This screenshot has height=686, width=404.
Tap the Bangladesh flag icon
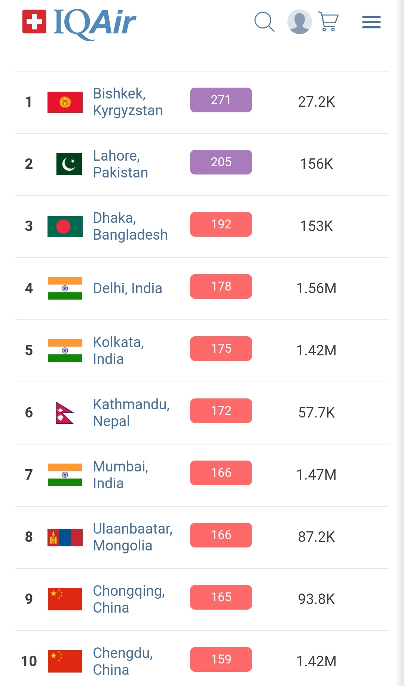(x=65, y=227)
